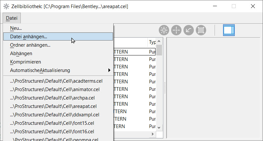Click the point cell crosshair icon
263x141 pixels.
[x=176, y=30]
